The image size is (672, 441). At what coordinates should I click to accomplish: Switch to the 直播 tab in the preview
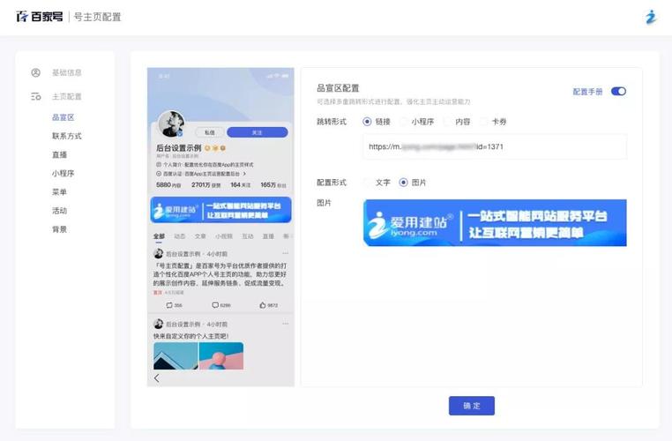[268, 236]
